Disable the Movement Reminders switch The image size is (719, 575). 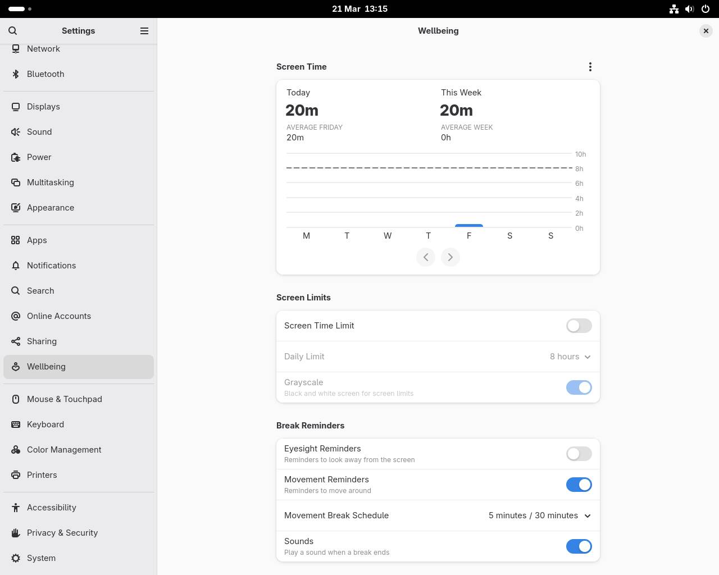579,485
